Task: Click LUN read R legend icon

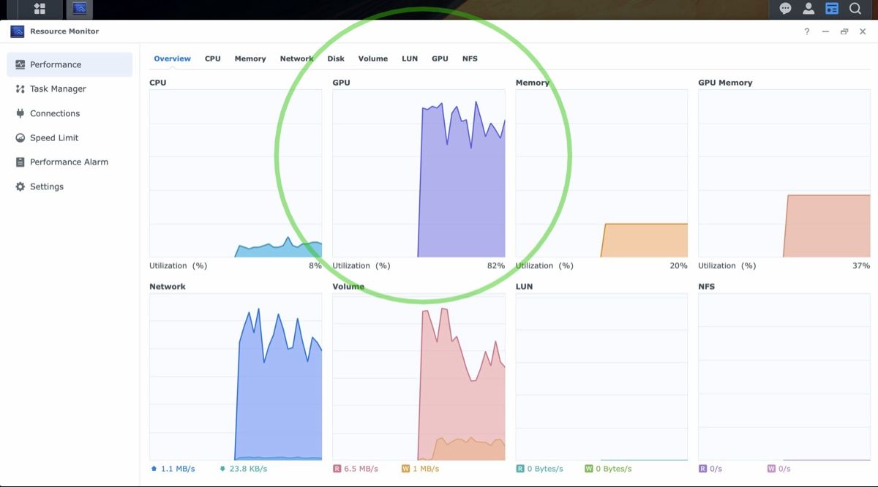Action: click(x=519, y=469)
